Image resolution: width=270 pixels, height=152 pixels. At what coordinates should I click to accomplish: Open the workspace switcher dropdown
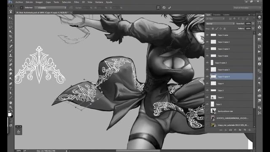[x=247, y=8]
